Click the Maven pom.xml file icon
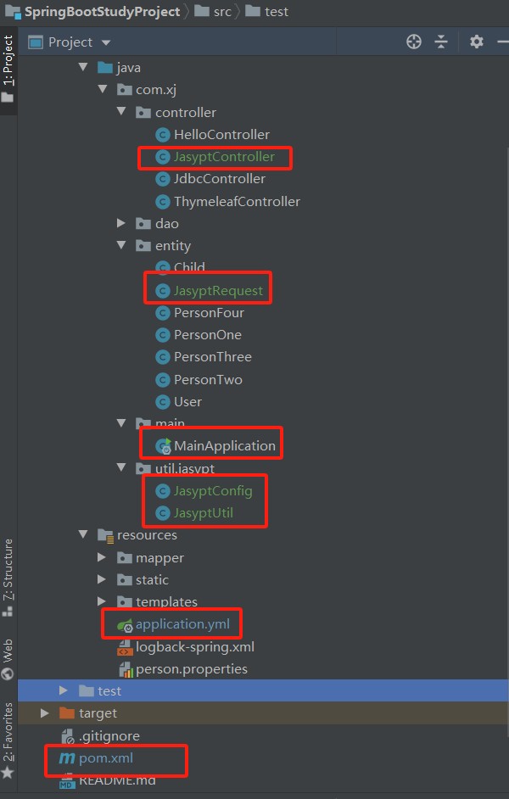Screen dimensions: 509x799 (x=67, y=758)
